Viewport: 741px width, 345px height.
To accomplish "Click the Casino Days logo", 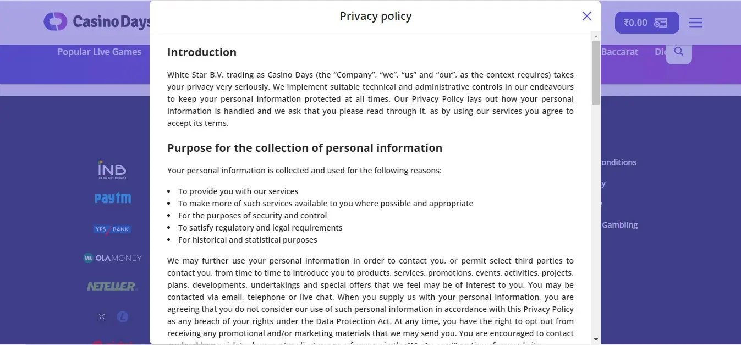I will 97,22.
